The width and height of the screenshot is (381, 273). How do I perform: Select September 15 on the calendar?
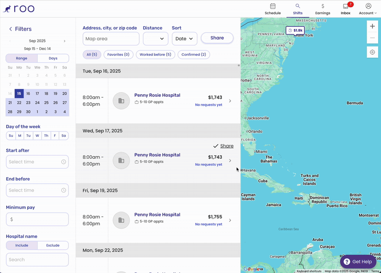coord(19,93)
